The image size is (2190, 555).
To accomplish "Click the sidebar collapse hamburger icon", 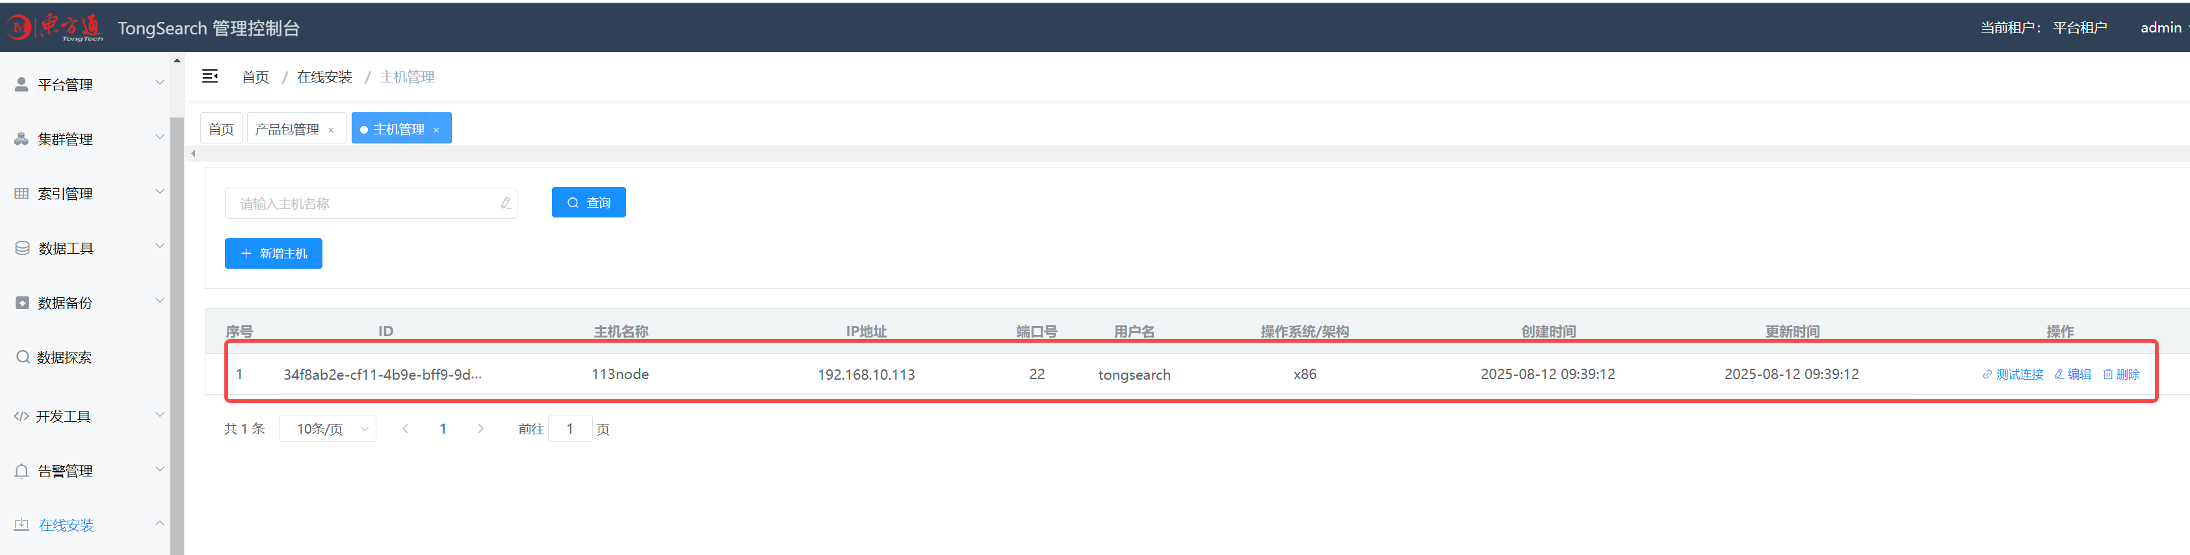I will pos(210,77).
